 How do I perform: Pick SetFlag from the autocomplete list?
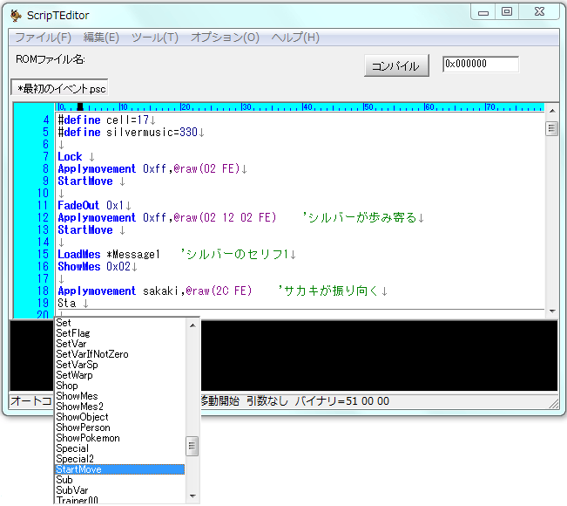120,333
